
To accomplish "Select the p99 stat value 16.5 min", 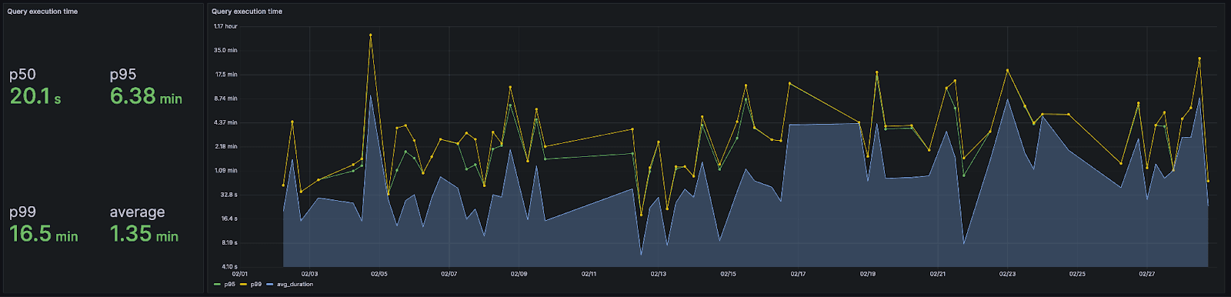I will (44, 234).
